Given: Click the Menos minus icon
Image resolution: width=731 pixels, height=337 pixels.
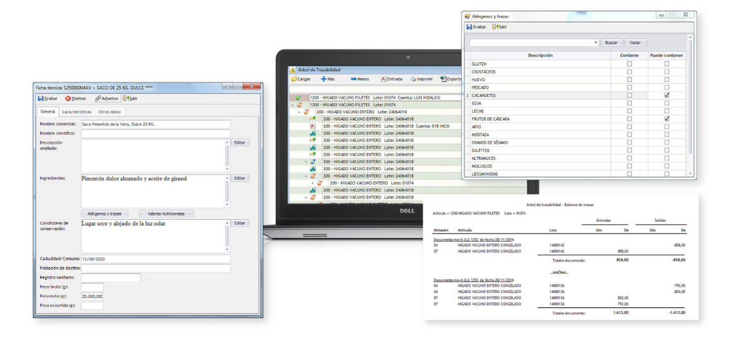Looking at the screenshot, I should [354, 79].
